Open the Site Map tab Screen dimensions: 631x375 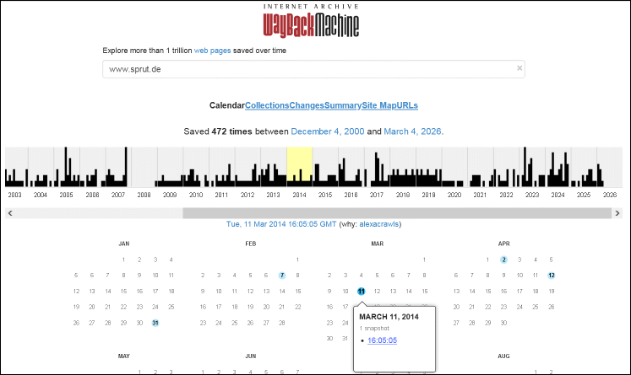point(378,105)
